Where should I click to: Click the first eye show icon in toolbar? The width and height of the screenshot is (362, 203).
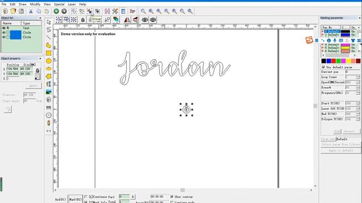coord(145,20)
